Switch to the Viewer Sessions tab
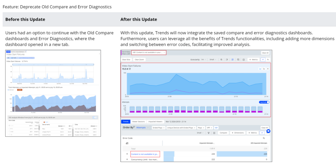Screen dimensions: 336x166 click(x=138, y=122)
